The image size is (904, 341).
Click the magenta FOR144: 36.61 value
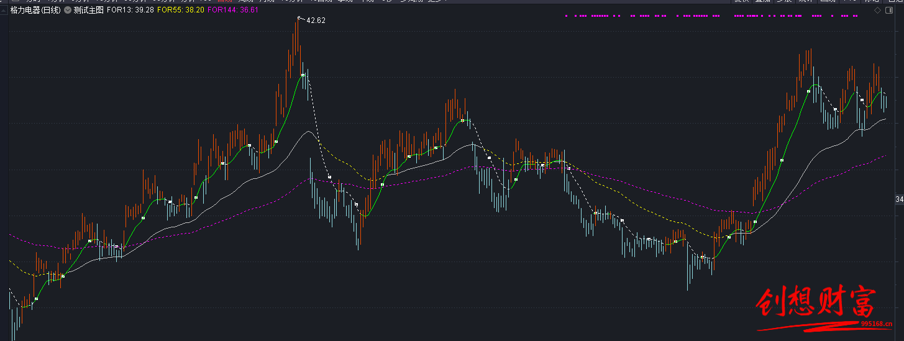[233, 11]
